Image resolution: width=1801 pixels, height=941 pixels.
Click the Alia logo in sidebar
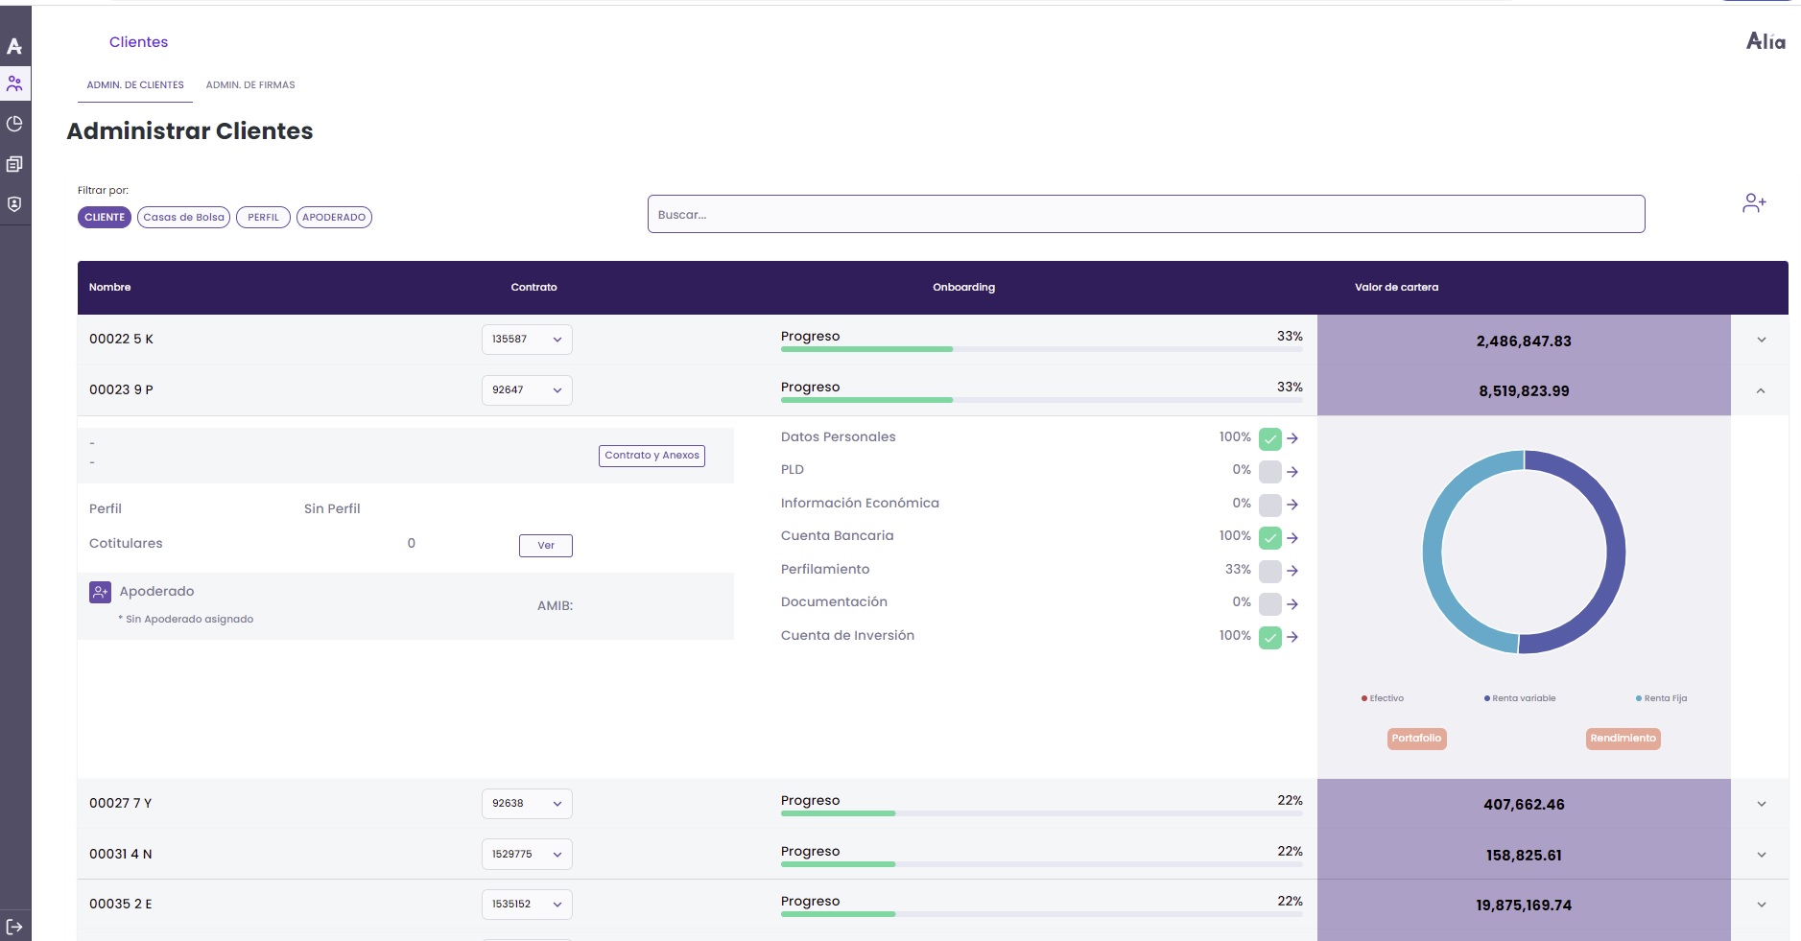tap(14, 45)
